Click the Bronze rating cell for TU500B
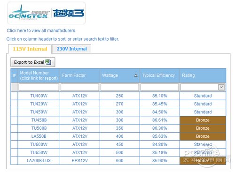 coord(203,128)
